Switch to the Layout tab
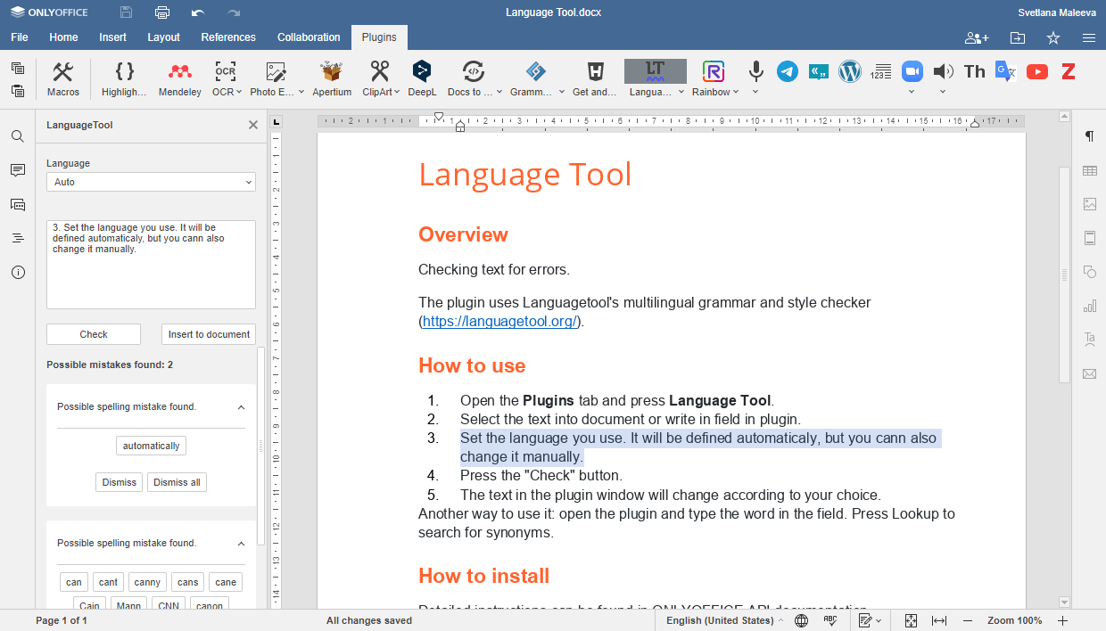 click(x=163, y=37)
